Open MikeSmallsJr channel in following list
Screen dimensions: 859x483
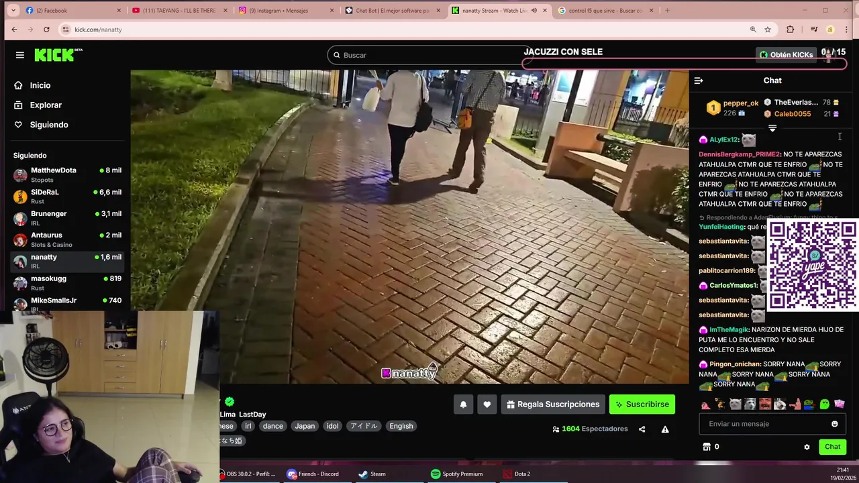[x=67, y=303]
